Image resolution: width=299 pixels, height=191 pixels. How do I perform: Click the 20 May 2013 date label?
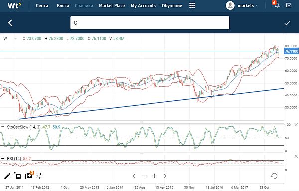pyautogui.click(x=89, y=187)
